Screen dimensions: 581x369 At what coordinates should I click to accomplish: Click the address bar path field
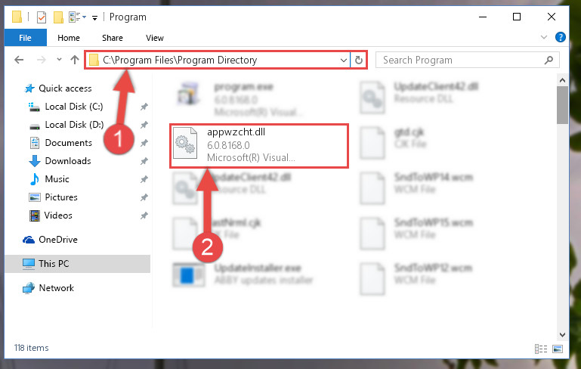click(218, 60)
